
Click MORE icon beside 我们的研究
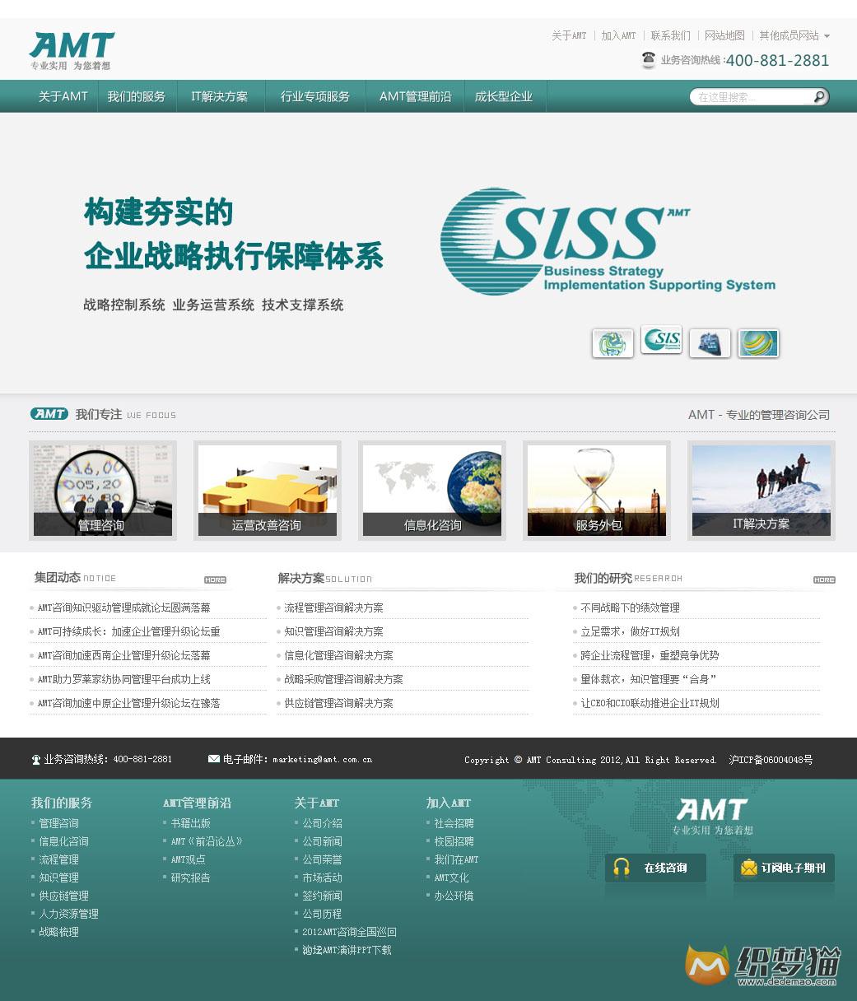824,580
